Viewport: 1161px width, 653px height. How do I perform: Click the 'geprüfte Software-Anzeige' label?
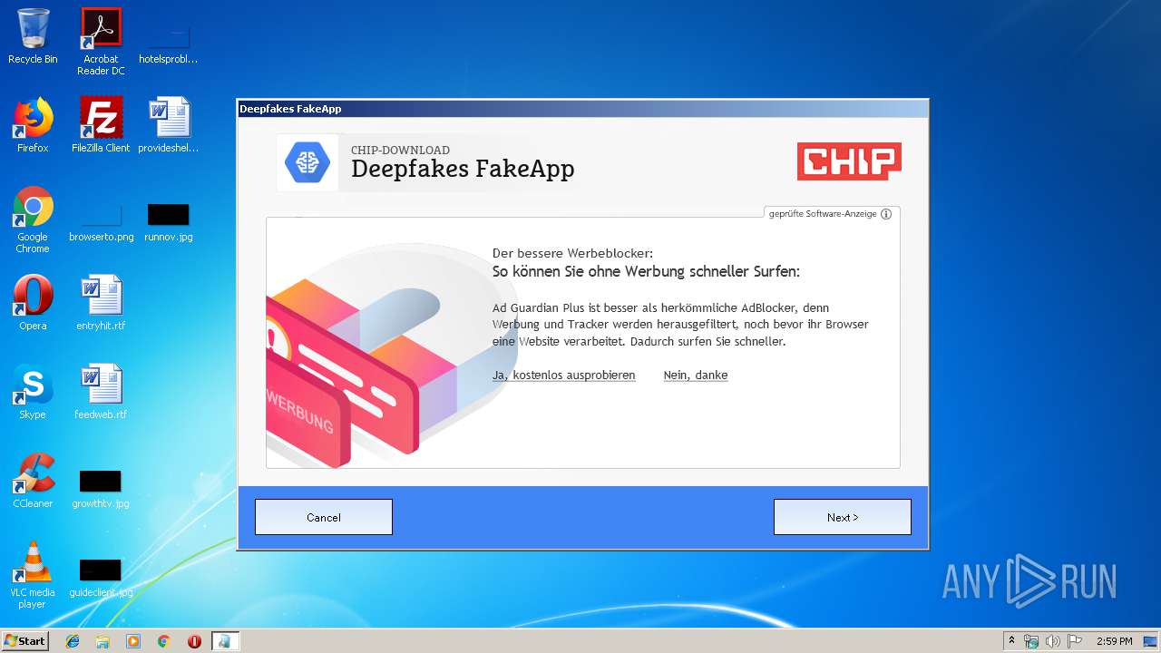coord(823,214)
